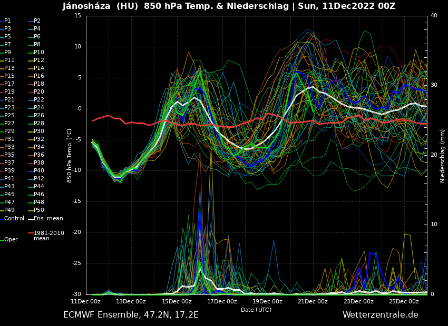Click the red swatch beside 1981-2010 mean
448x326 pixels.
point(31,233)
